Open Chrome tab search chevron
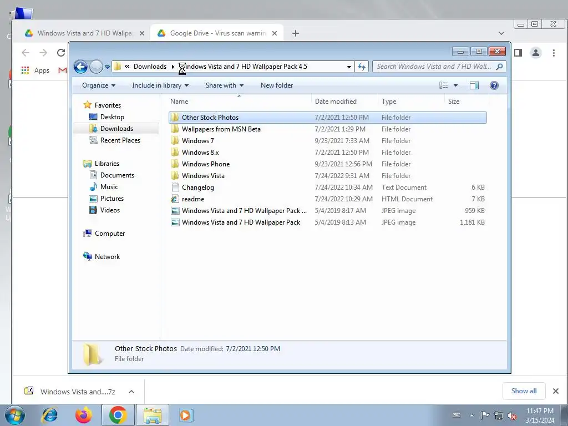 coord(501,33)
